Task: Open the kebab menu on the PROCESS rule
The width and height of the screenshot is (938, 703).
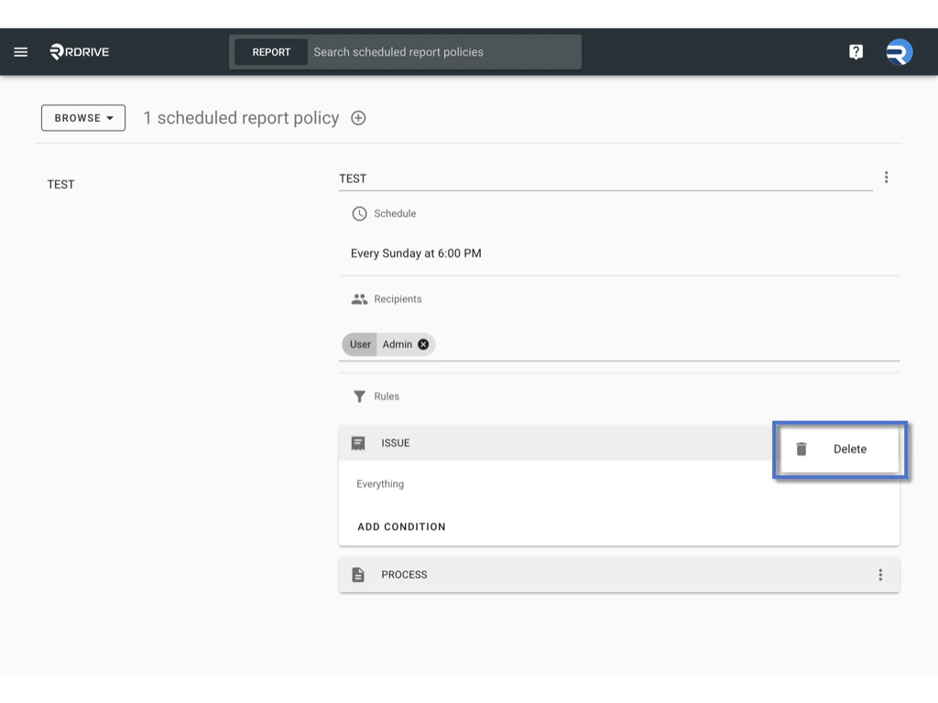Action: (880, 574)
